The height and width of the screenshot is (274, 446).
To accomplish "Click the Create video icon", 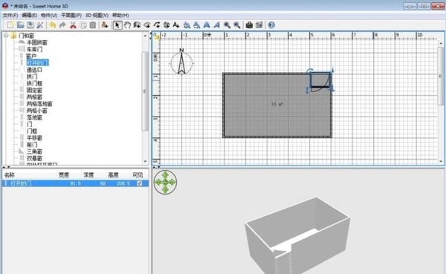I will click(259, 25).
